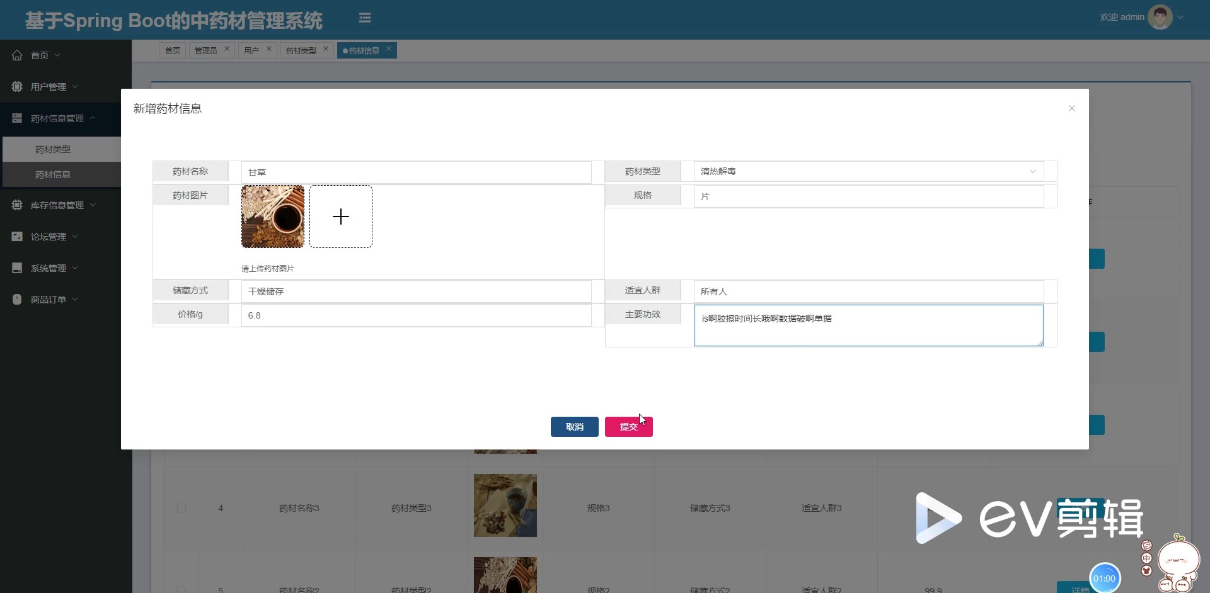The height and width of the screenshot is (593, 1210).
Task: Open the dropdown arrow beside admin avatar
Action: 1180,18
